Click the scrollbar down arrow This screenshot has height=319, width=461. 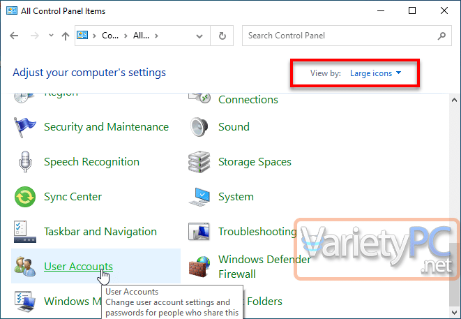(454, 312)
